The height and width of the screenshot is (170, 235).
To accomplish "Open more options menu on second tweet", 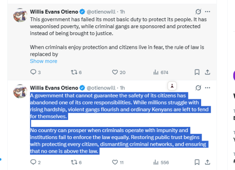I will pos(208,88).
